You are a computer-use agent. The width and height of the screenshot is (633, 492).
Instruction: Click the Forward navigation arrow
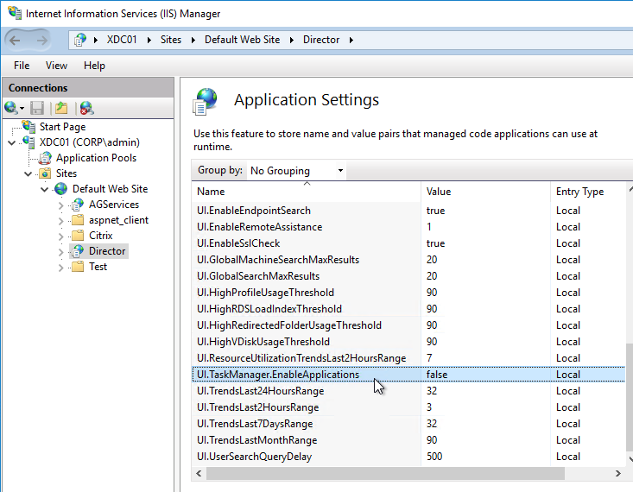click(42, 40)
